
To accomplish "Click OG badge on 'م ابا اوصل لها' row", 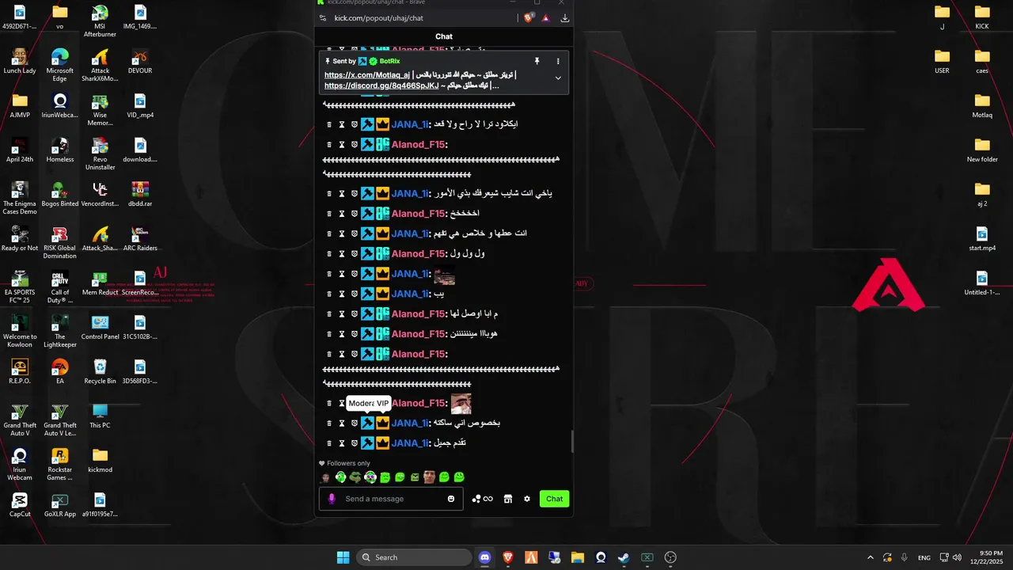I will click(x=382, y=314).
